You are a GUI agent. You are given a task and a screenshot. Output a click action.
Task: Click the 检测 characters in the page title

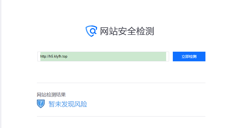(145, 31)
